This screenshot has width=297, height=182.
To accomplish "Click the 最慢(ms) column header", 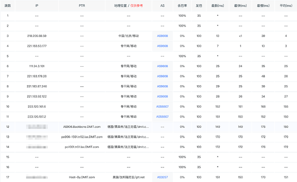I will click(x=263, y=6).
